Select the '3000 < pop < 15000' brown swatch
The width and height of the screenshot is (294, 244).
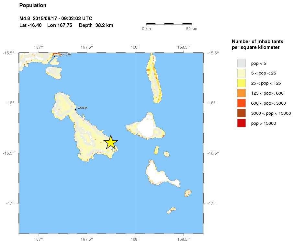[242, 113]
